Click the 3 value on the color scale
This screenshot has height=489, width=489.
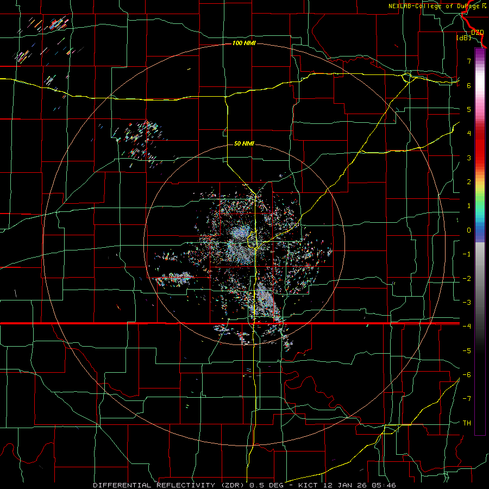coord(469,158)
